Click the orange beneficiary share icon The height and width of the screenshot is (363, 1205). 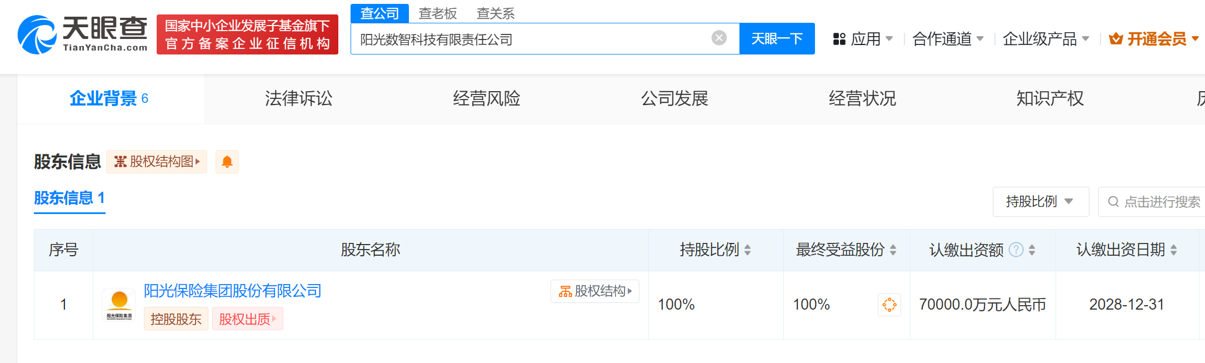pyautogui.click(x=889, y=305)
